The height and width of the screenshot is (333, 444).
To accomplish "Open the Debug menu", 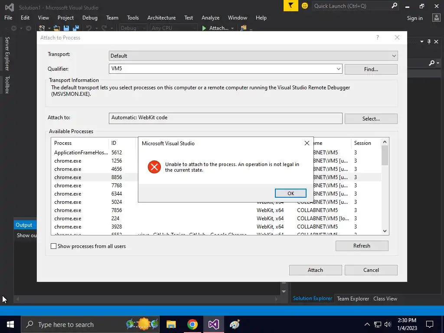I will (x=90, y=17).
